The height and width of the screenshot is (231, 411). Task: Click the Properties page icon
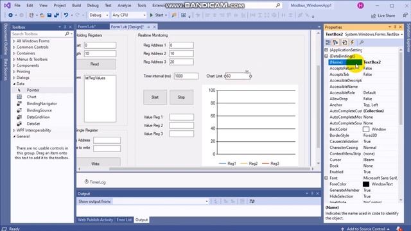344,42
